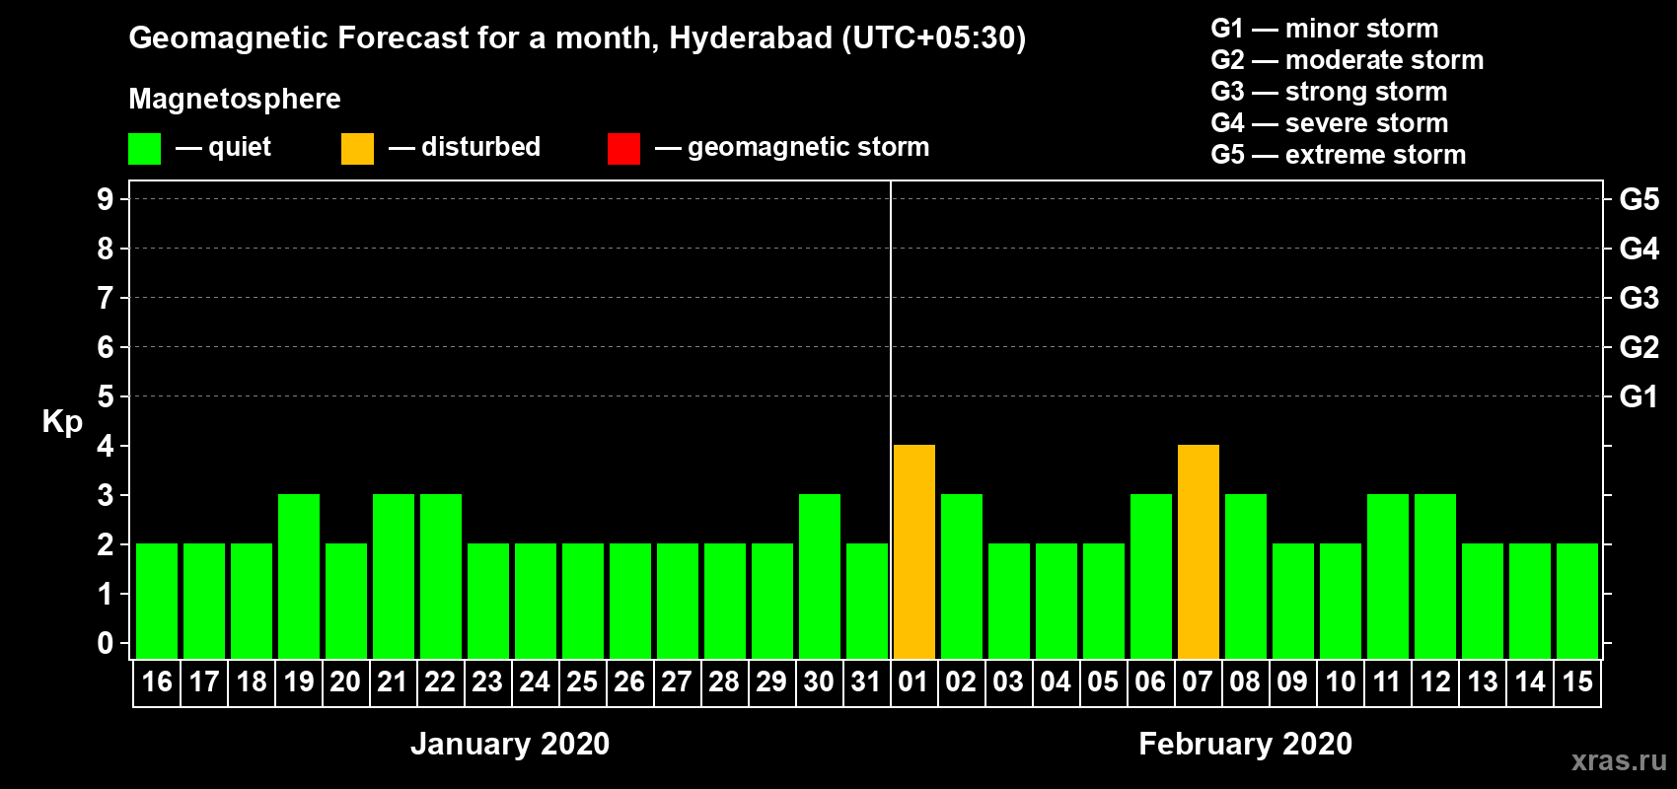Viewport: 1677px width, 789px height.
Task: Click the Kp axis value 4
Action: (106, 446)
